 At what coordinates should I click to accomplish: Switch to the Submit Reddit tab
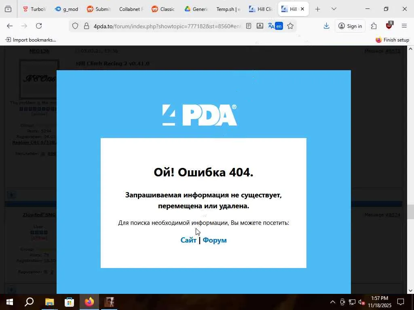point(99,9)
